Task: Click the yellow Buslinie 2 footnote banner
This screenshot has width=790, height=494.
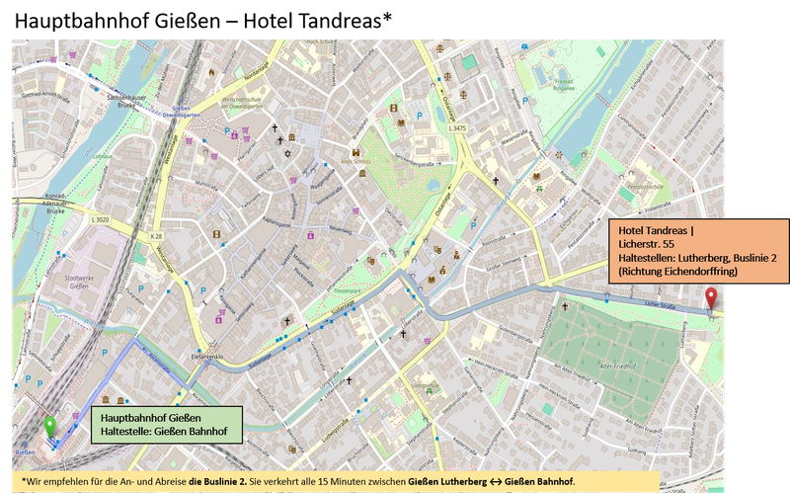Action: [x=336, y=481]
